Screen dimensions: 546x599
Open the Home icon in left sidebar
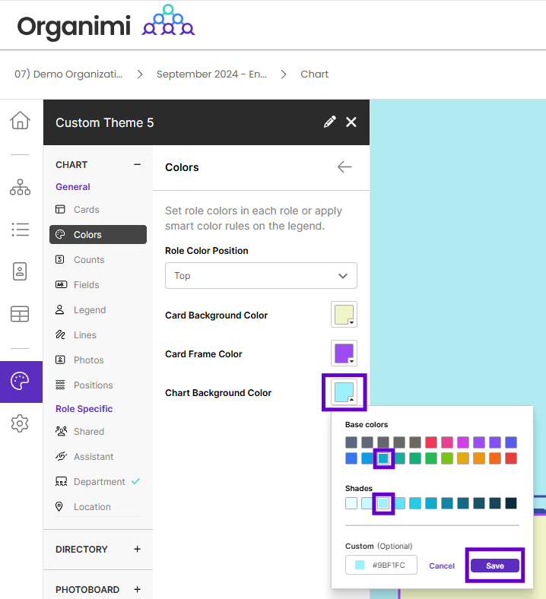click(21, 120)
